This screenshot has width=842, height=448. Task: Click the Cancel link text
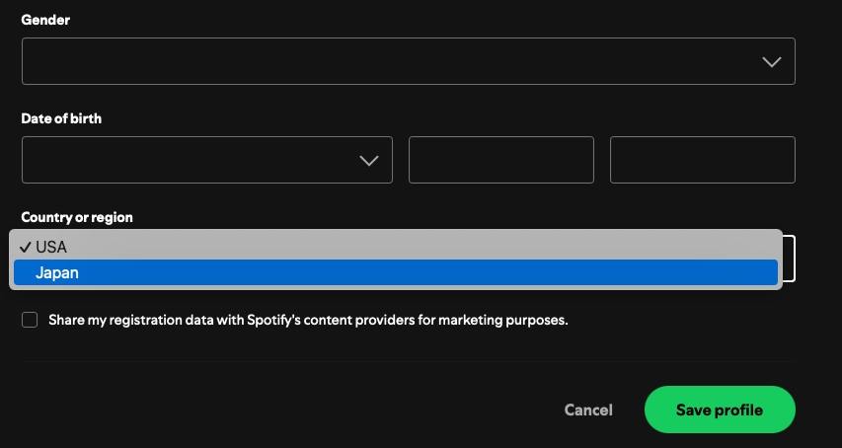tap(588, 410)
